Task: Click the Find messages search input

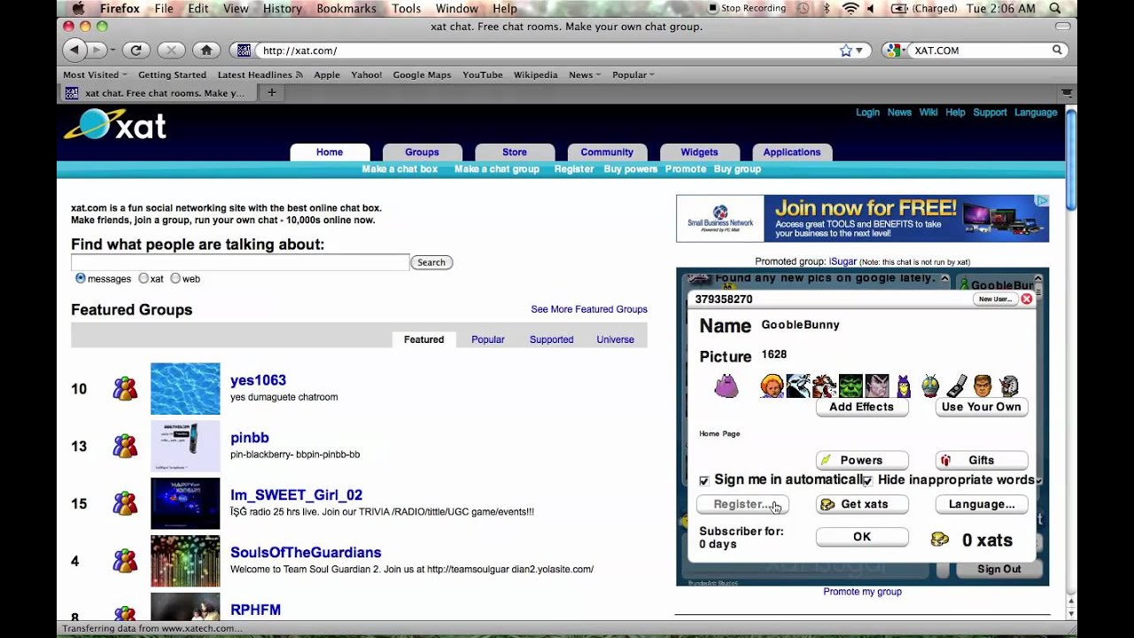Action: [240, 262]
